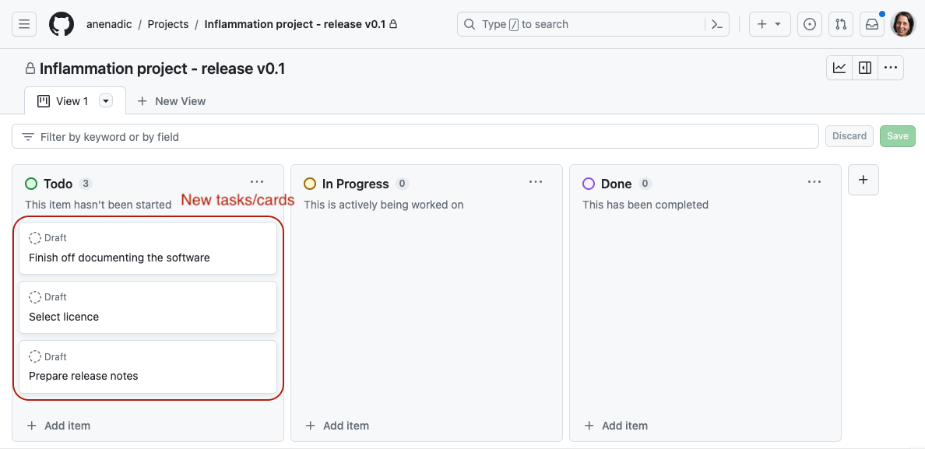Open the GitHub command palette
This screenshot has width=925, height=449.
pos(716,24)
